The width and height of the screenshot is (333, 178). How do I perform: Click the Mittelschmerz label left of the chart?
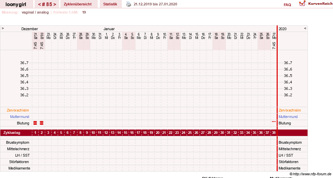pos(18,149)
